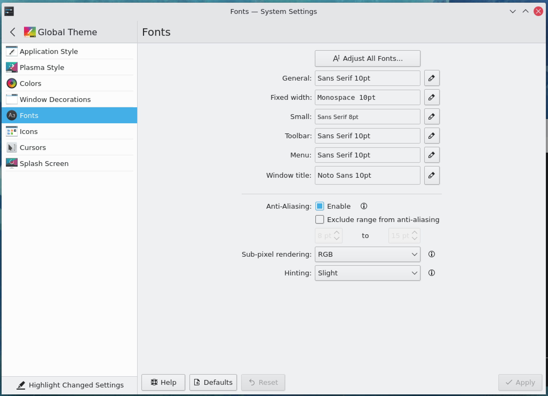Open Cursors settings
The image size is (548, 396).
69,148
